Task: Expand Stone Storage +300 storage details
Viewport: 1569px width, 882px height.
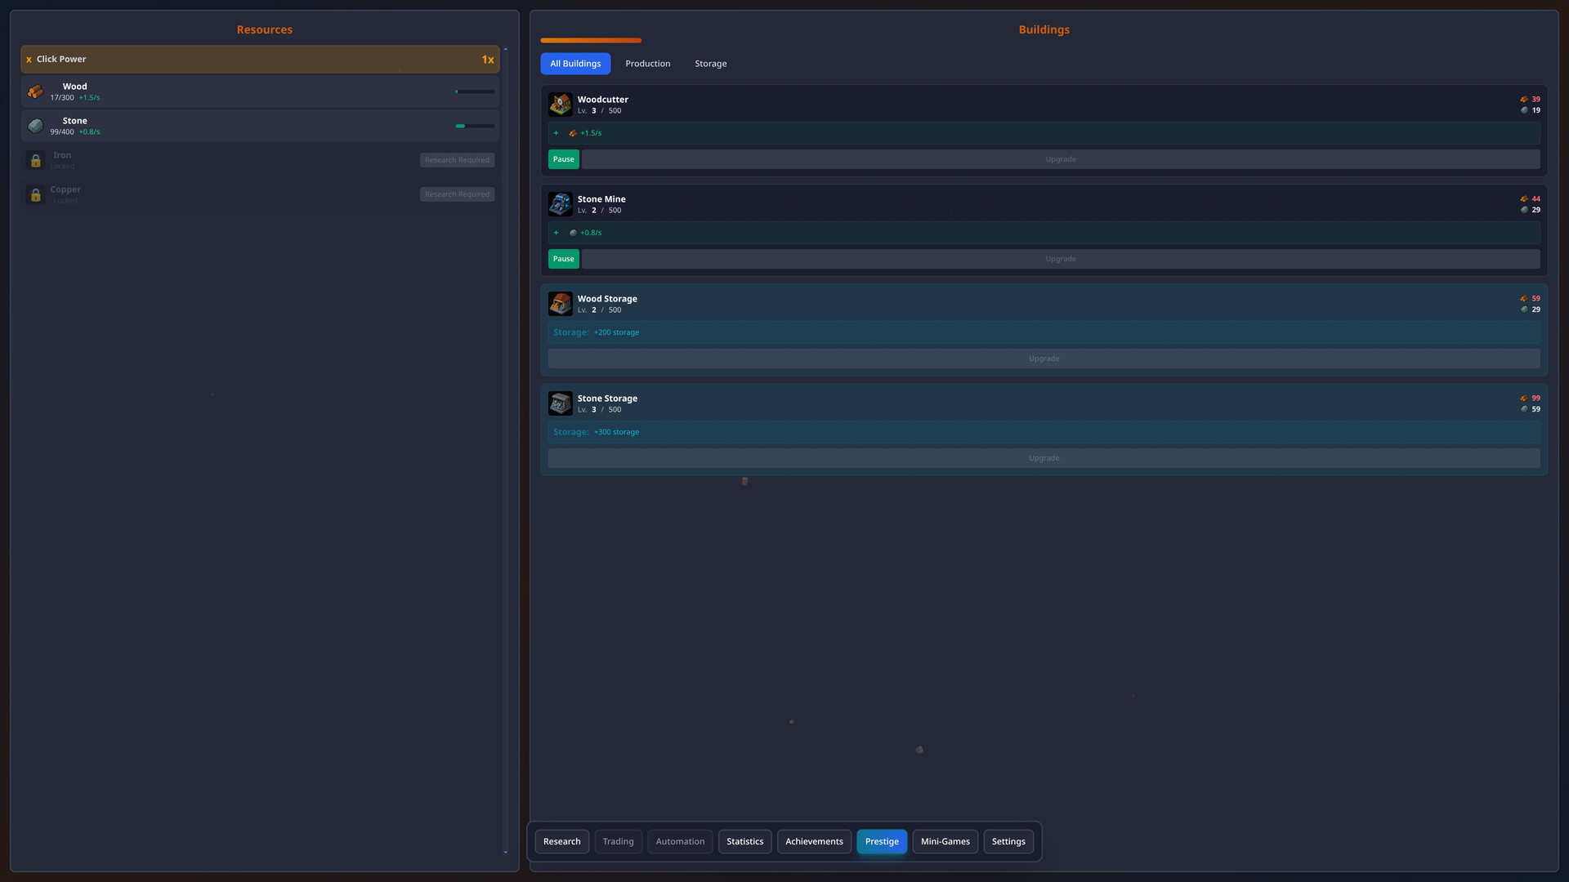Action: pyautogui.click(x=596, y=431)
